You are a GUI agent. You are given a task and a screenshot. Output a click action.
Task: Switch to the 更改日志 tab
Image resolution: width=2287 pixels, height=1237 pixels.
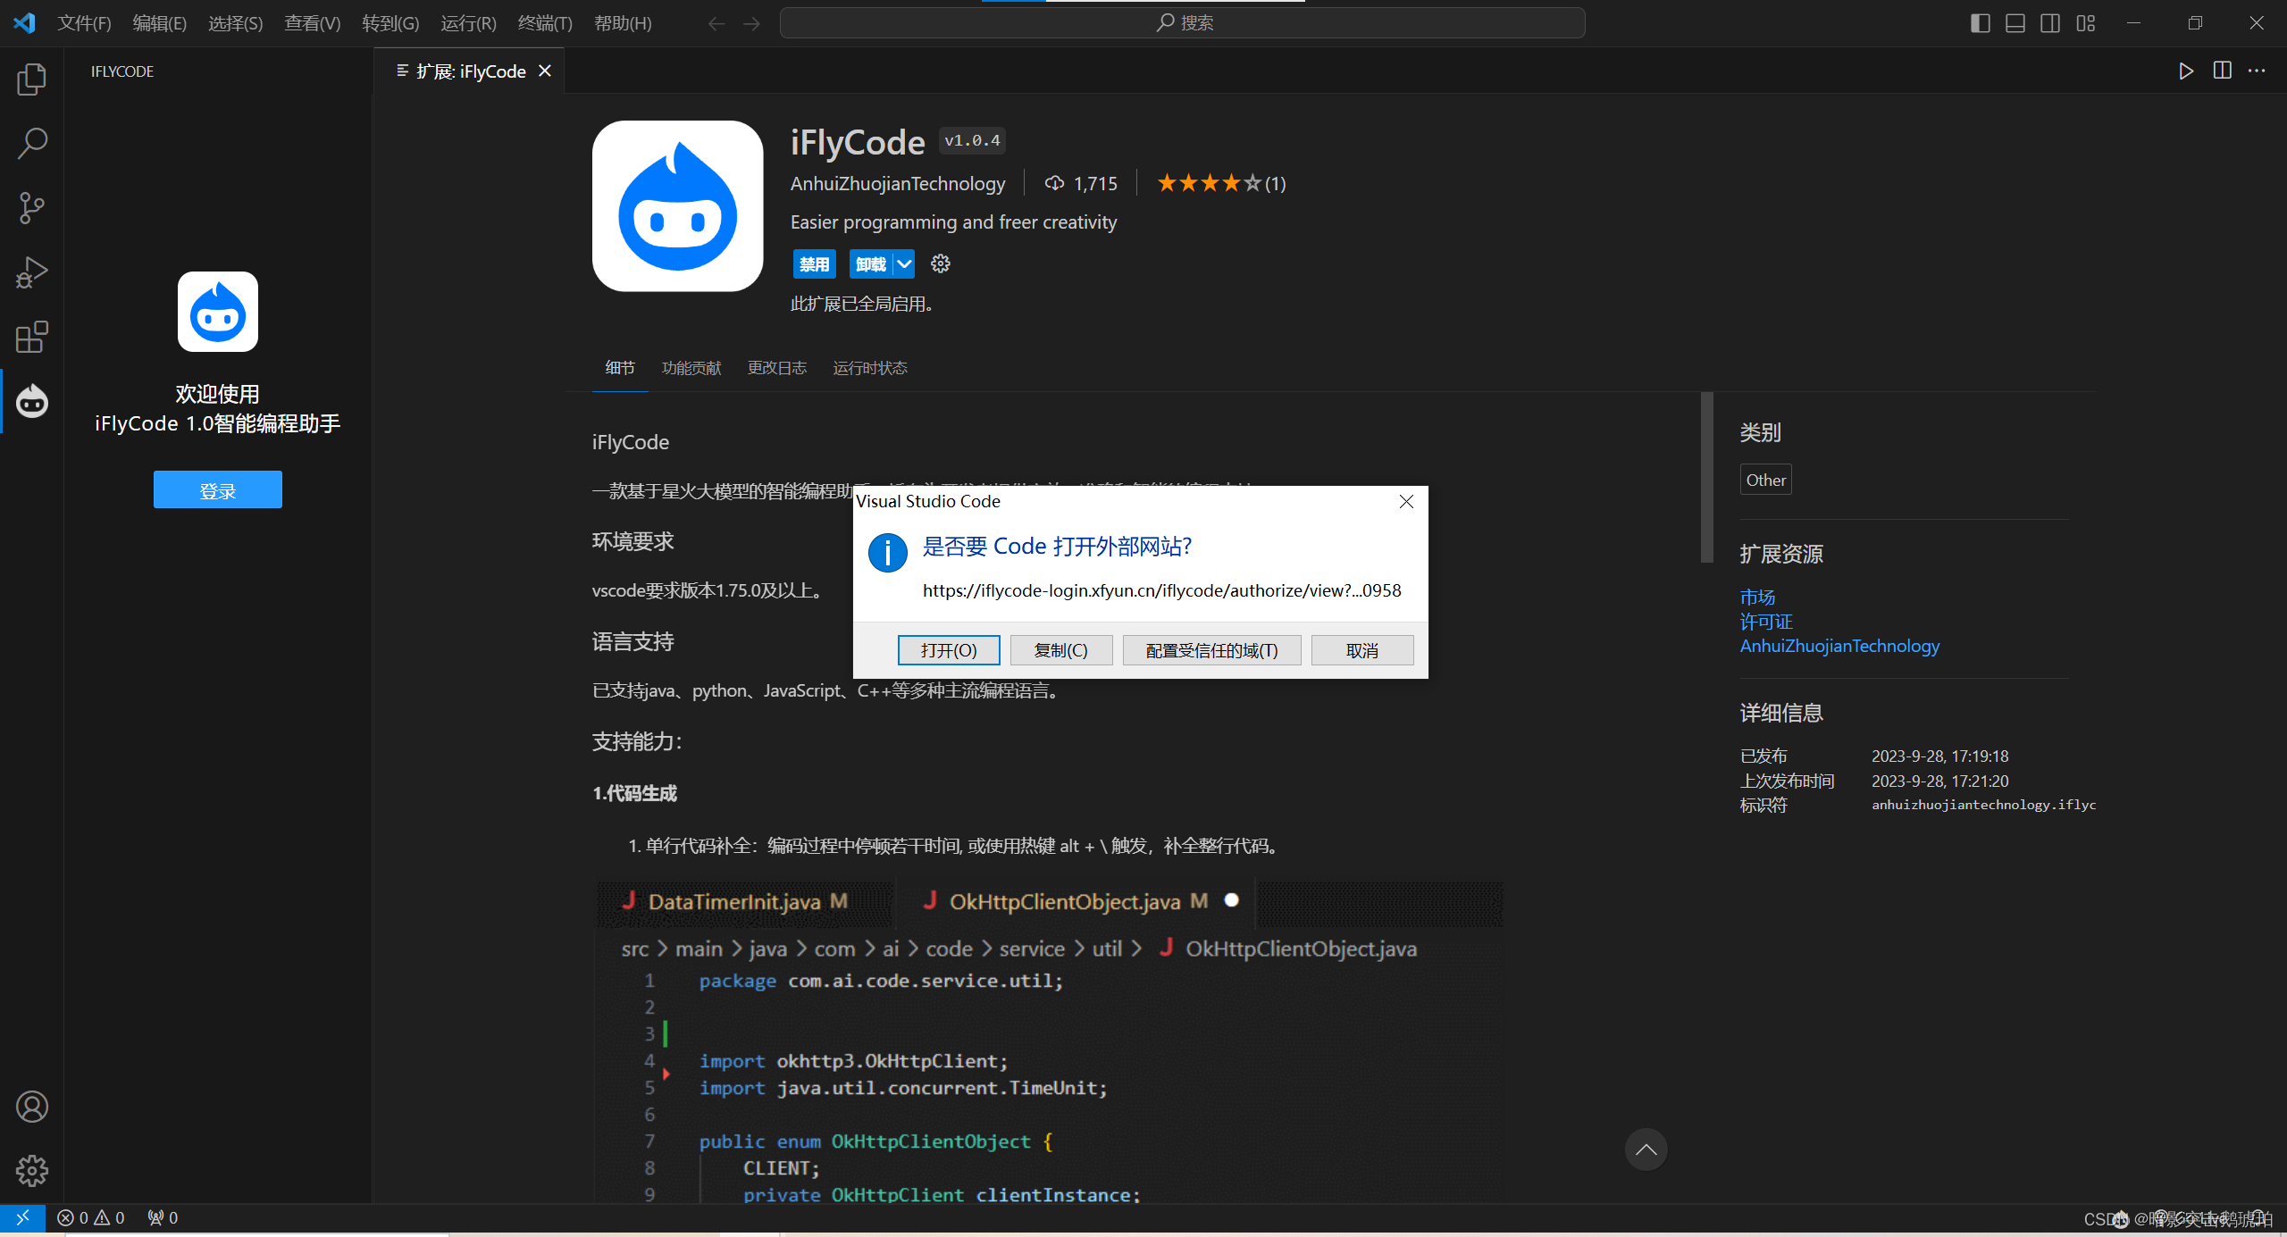pyautogui.click(x=776, y=368)
